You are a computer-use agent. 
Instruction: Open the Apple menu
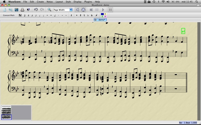click(x=4, y=2)
